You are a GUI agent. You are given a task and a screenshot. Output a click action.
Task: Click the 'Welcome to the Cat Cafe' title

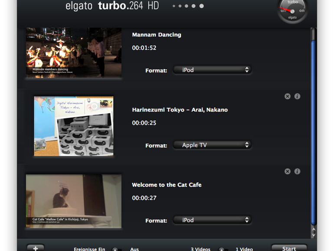tap(167, 185)
